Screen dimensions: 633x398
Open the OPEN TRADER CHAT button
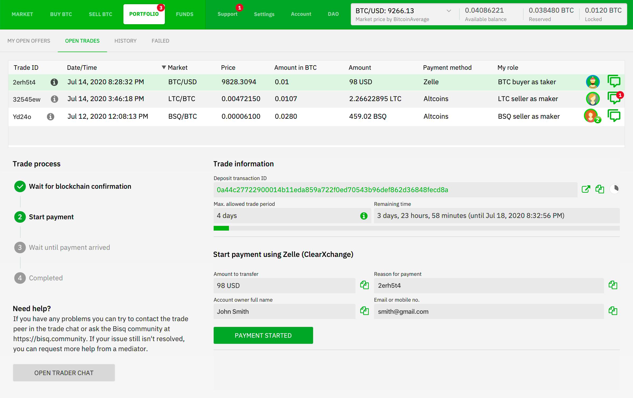tap(64, 373)
